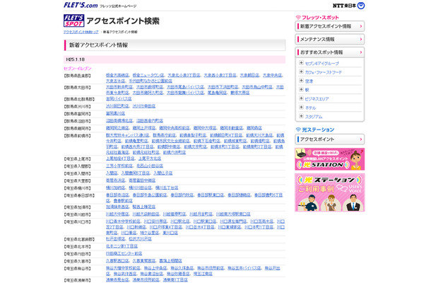The height and width of the screenshot is (283, 431).
Task: Click the セブン-イレブン section heading
Action: tap(78, 68)
